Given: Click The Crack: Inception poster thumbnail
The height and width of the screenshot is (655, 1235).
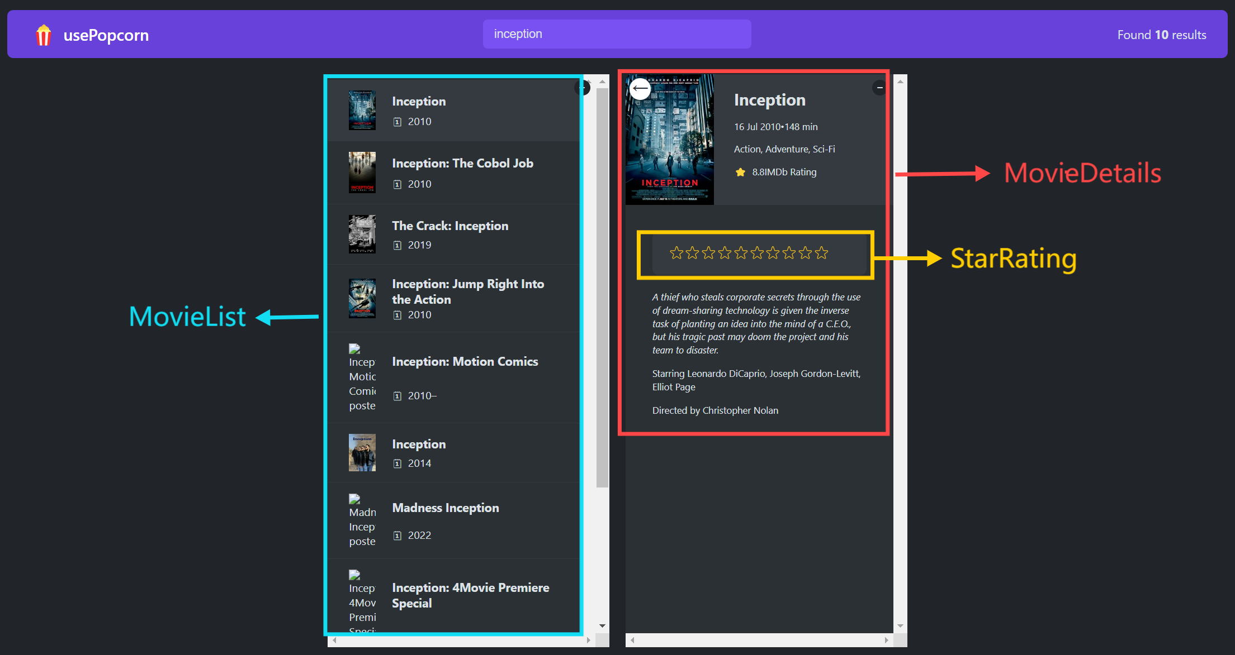Looking at the screenshot, I should pyautogui.click(x=362, y=234).
